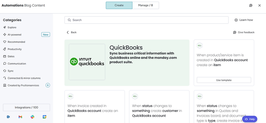The height and width of the screenshot is (123, 266).
Task: Click the Google Calendar integration icon
Action: point(45,117)
